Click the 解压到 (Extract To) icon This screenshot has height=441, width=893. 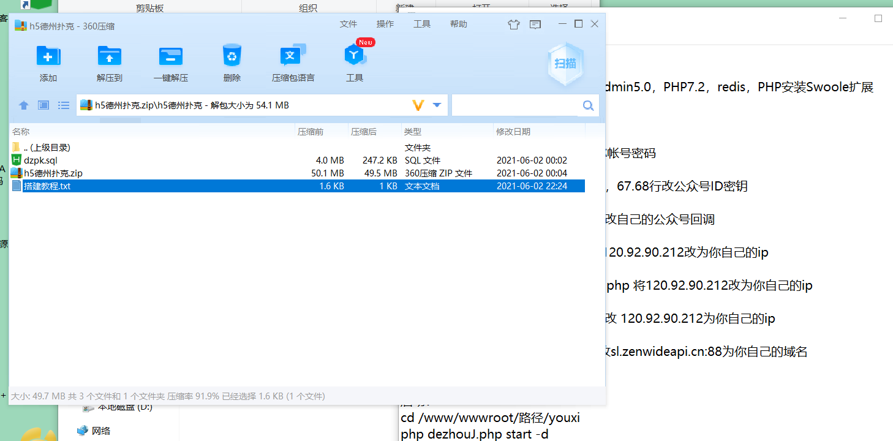pos(109,61)
